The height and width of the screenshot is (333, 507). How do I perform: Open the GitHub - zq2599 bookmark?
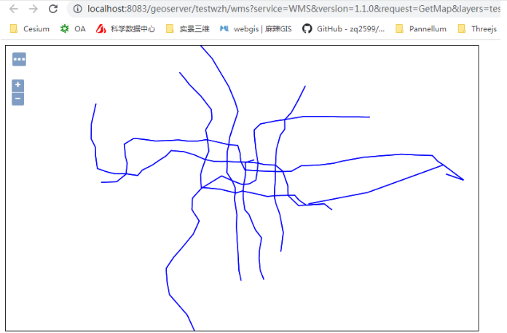point(343,28)
